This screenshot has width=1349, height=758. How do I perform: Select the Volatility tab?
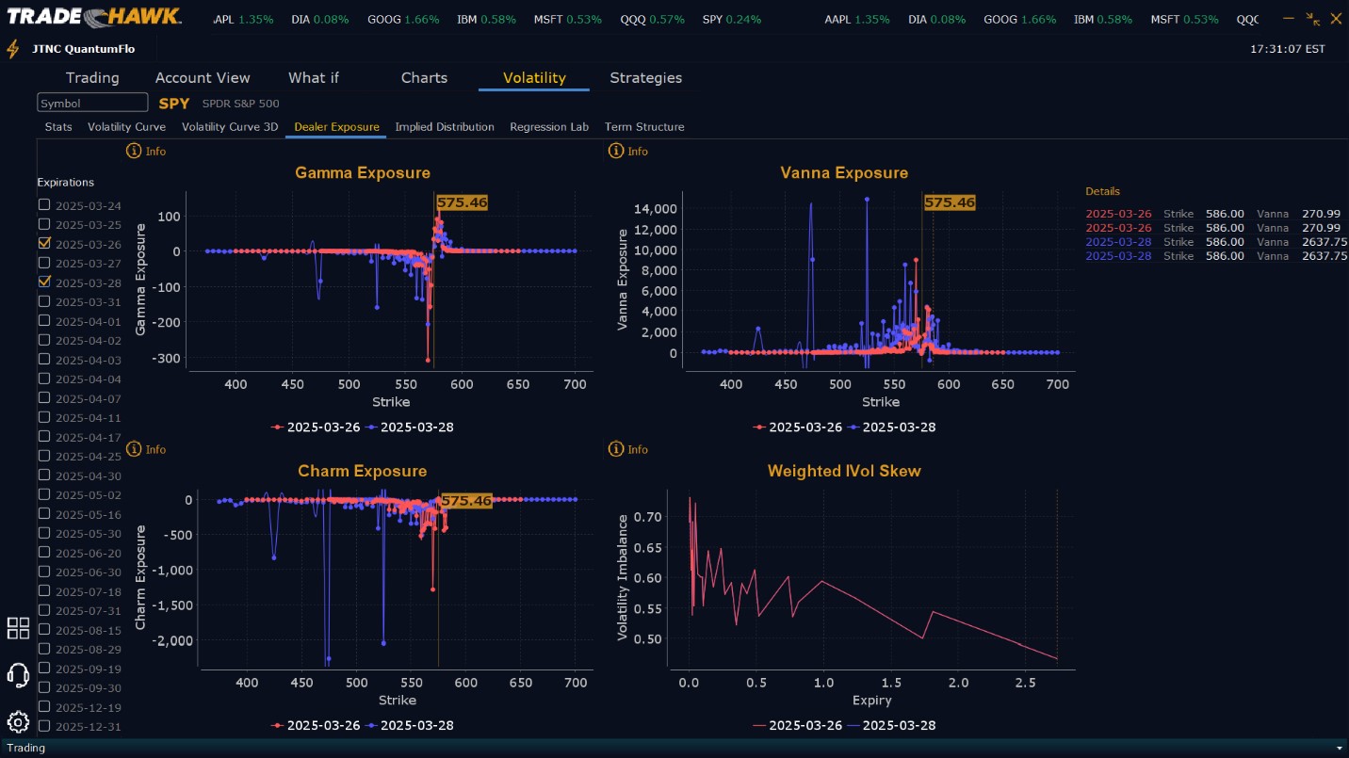(534, 78)
